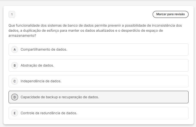Viewport: 196px width, 127px height.
Task: Click the word 'desperdício' in the question
Action: [131, 31]
